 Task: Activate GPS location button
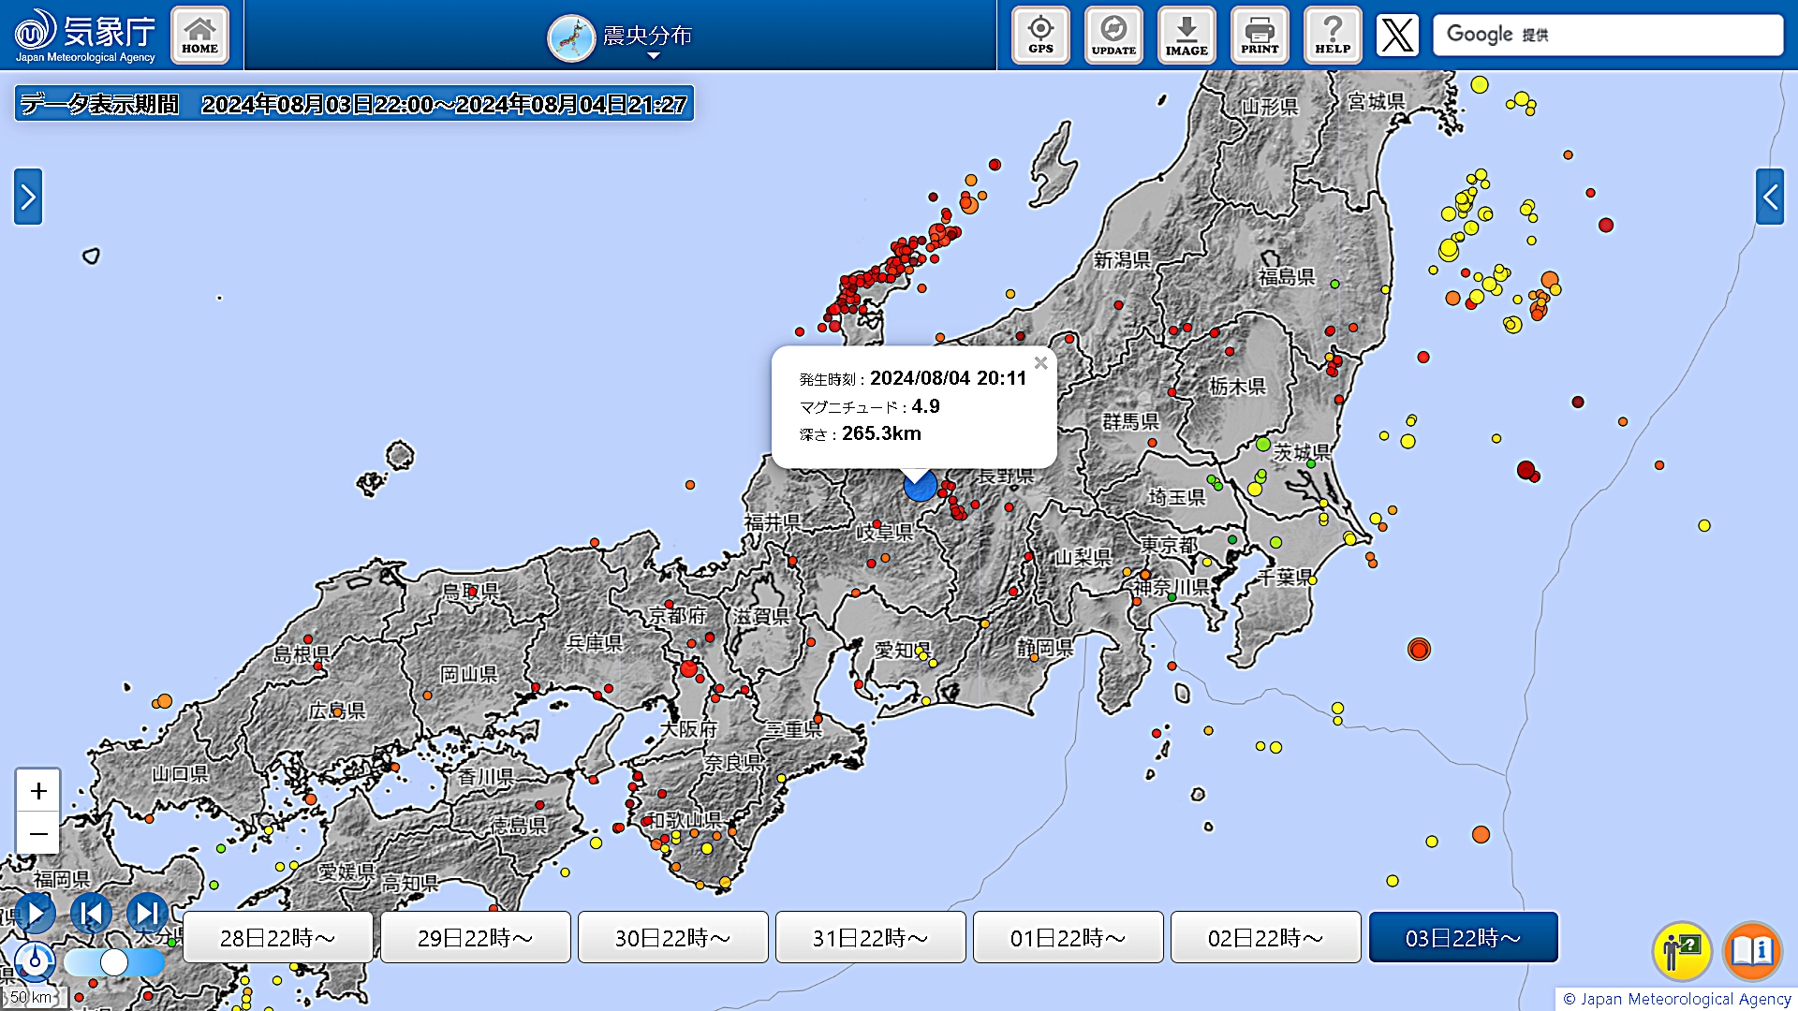click(1040, 36)
